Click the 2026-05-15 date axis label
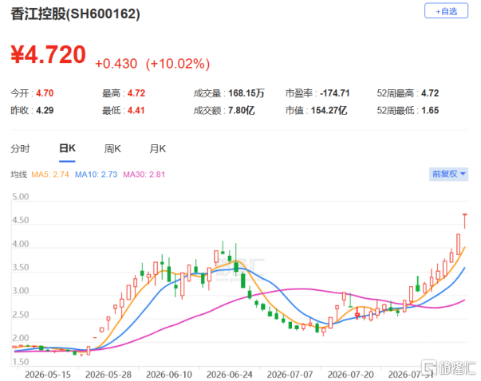The width and height of the screenshot is (481, 381). click(48, 375)
